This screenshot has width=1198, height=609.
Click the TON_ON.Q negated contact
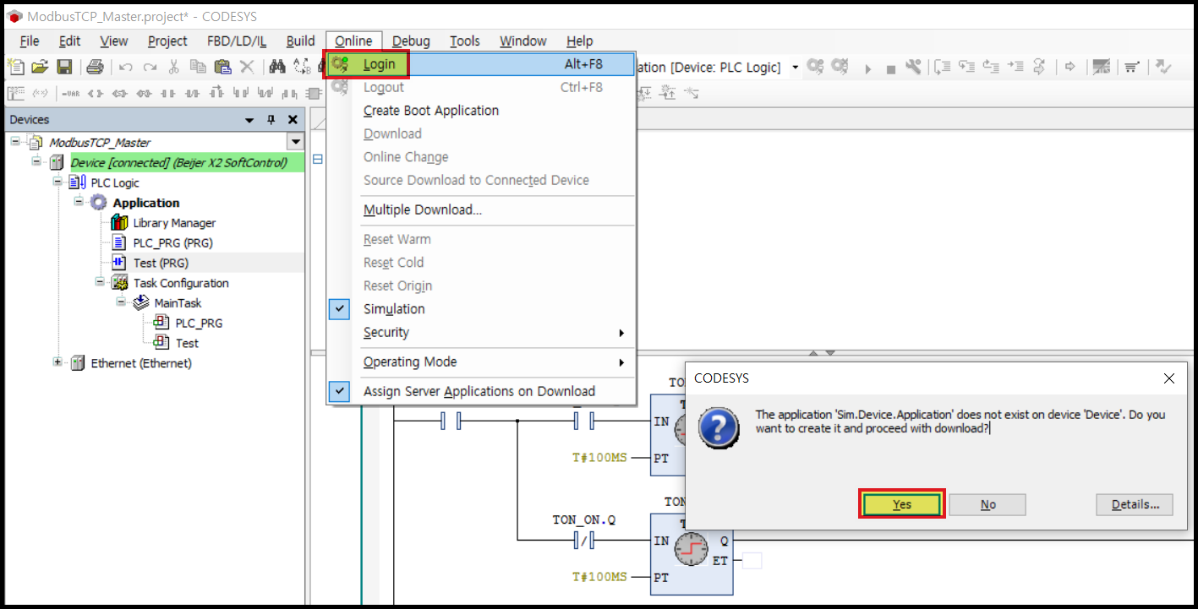tap(583, 541)
